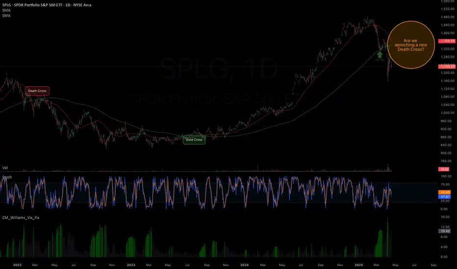Click the SPLG SPDR Portfolio S&P 500 ETF title
457x269 pixels.
(47, 5)
